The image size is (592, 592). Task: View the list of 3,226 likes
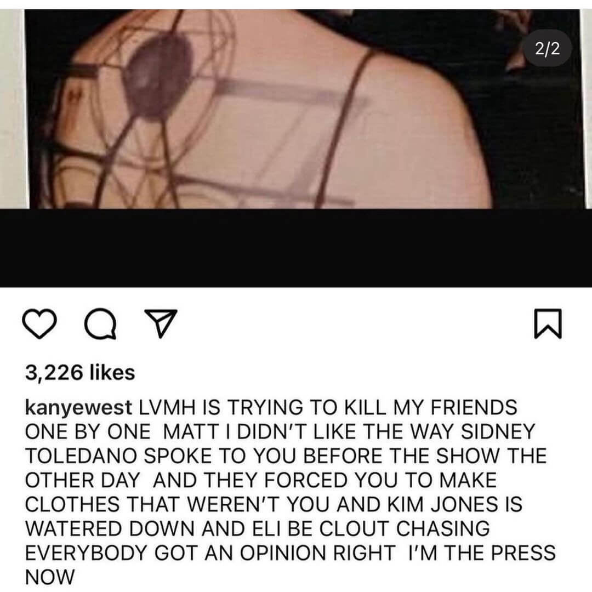click(x=79, y=373)
